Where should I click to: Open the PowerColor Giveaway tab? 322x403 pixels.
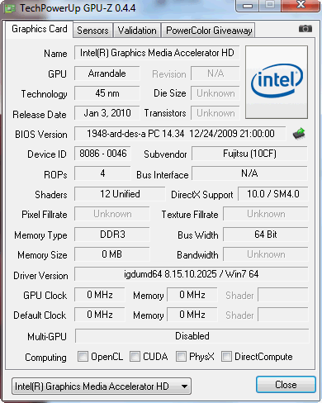209,31
